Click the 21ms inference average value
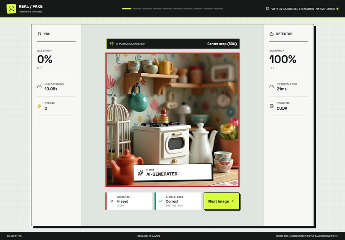345x240 pixels. [282, 89]
